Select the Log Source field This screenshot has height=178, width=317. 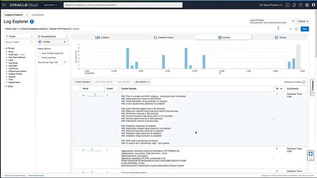coord(13,69)
